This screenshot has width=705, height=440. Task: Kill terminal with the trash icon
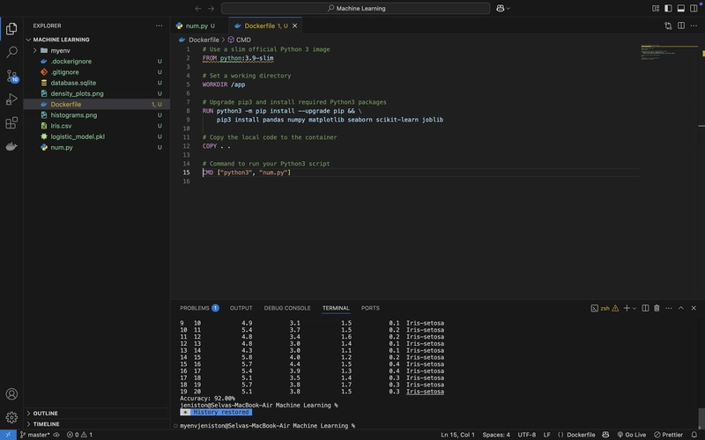coord(657,308)
